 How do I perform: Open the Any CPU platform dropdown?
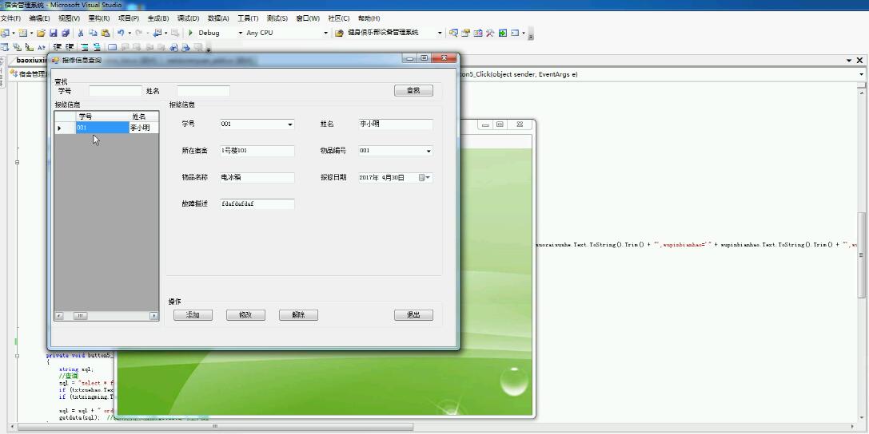325,33
